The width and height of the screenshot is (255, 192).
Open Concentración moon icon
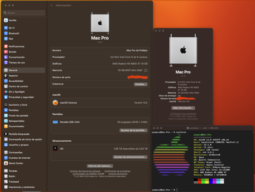tap(6, 57)
